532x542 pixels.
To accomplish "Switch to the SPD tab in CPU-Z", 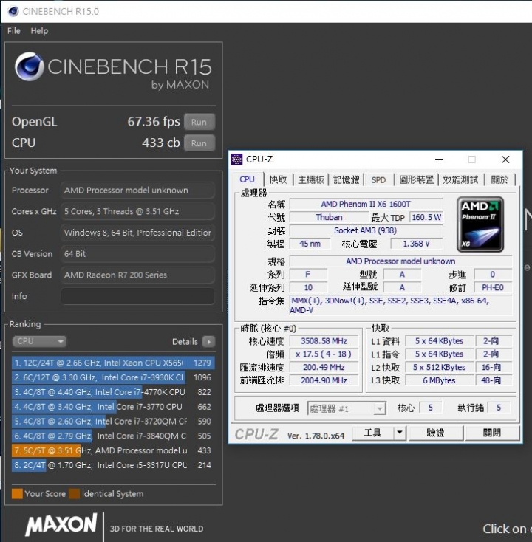I will pos(378,179).
